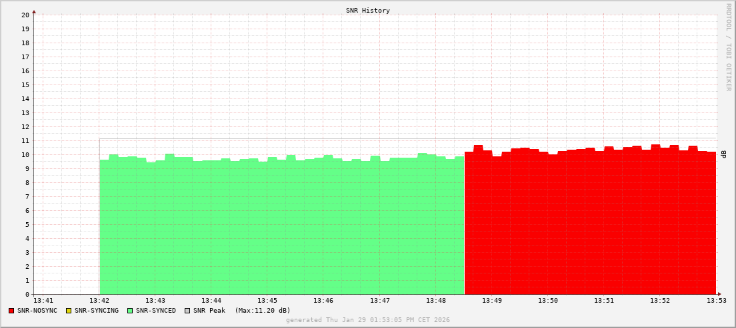
Task: Select the SNR-SYNCED legend label
Action: 156,311
